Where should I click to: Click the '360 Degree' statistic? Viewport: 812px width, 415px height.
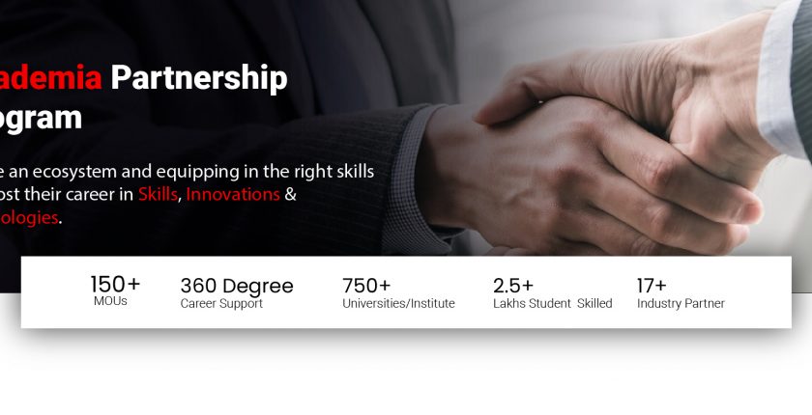(237, 286)
